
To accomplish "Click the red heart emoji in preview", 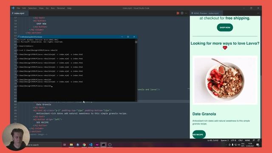I will click(x=225, y=48).
